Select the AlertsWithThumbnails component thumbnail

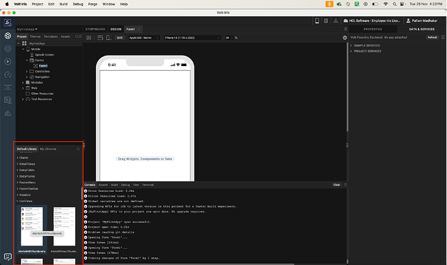pos(32,227)
